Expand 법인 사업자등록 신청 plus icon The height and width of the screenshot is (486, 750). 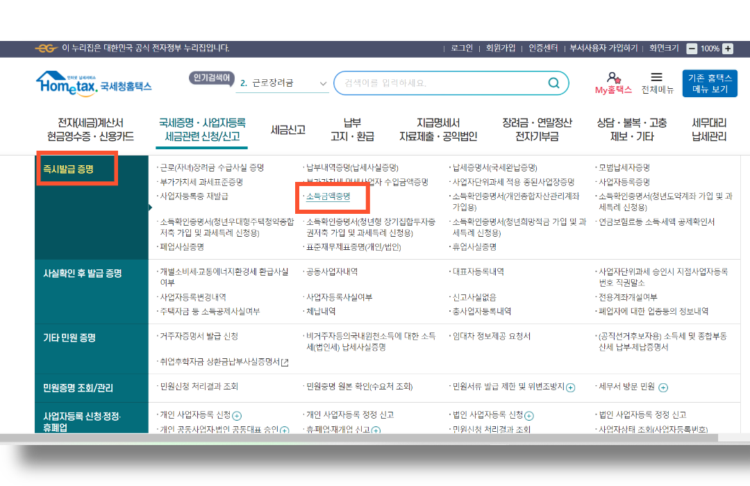(529, 414)
